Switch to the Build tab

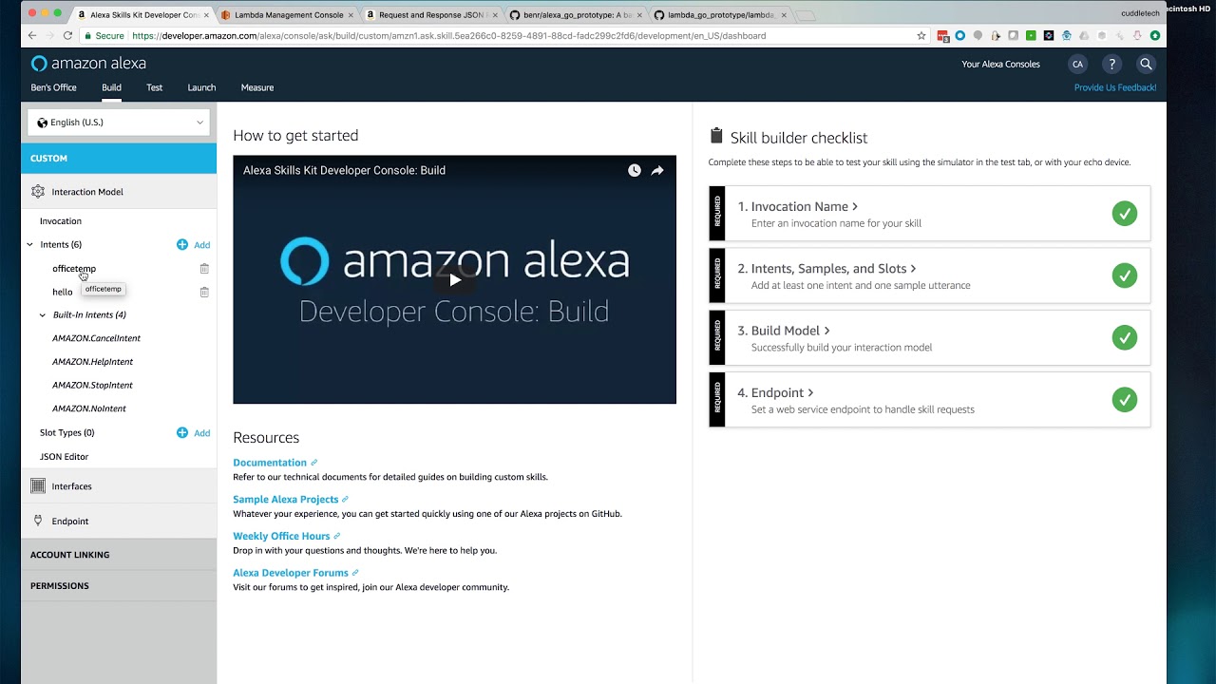(111, 87)
